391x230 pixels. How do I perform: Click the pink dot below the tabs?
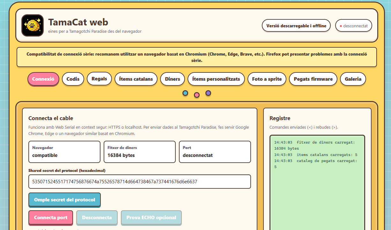197,95
